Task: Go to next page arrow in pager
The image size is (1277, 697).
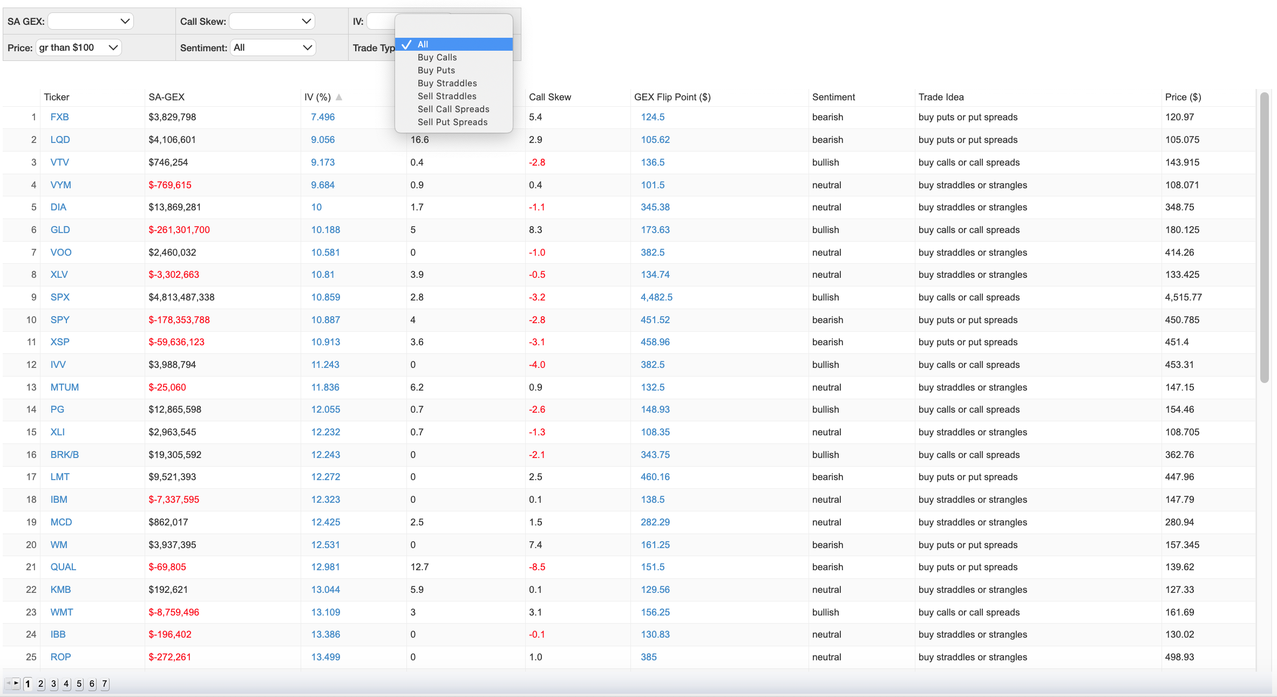Action: tap(16, 684)
